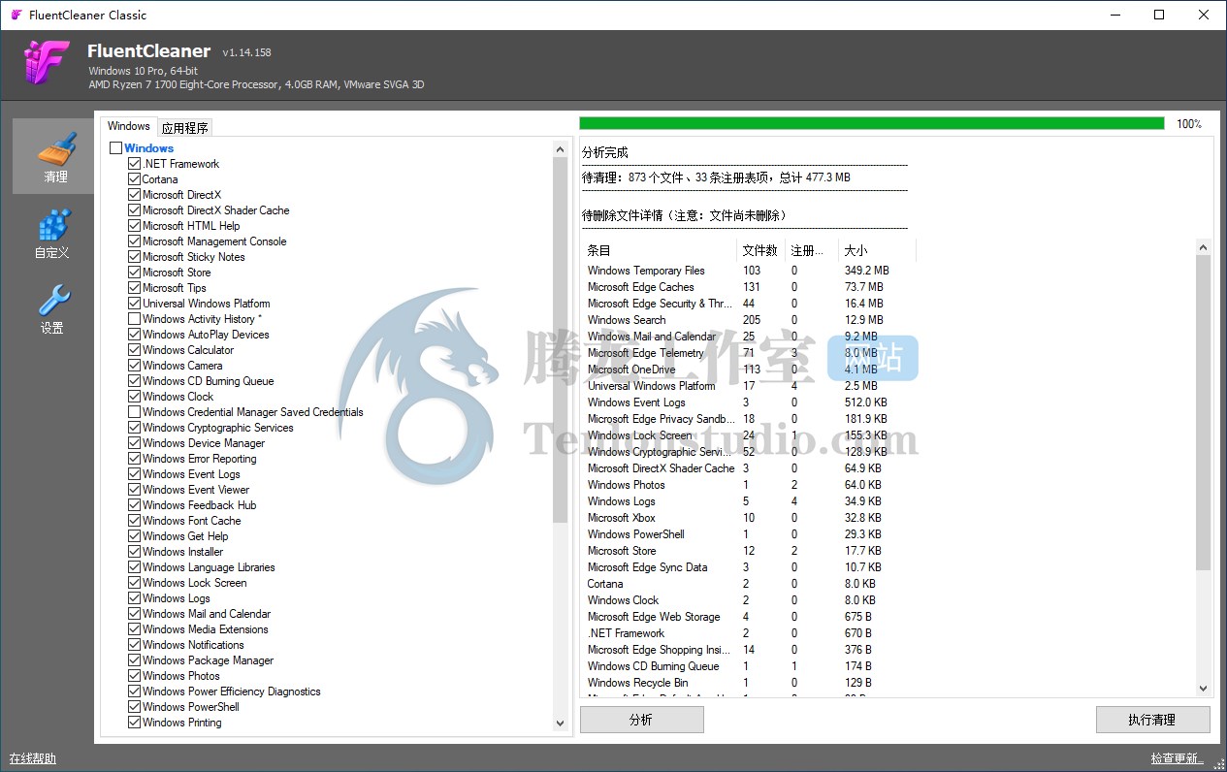Select Windows Photos result row
The height and width of the screenshot is (772, 1227).
pyautogui.click(x=750, y=485)
